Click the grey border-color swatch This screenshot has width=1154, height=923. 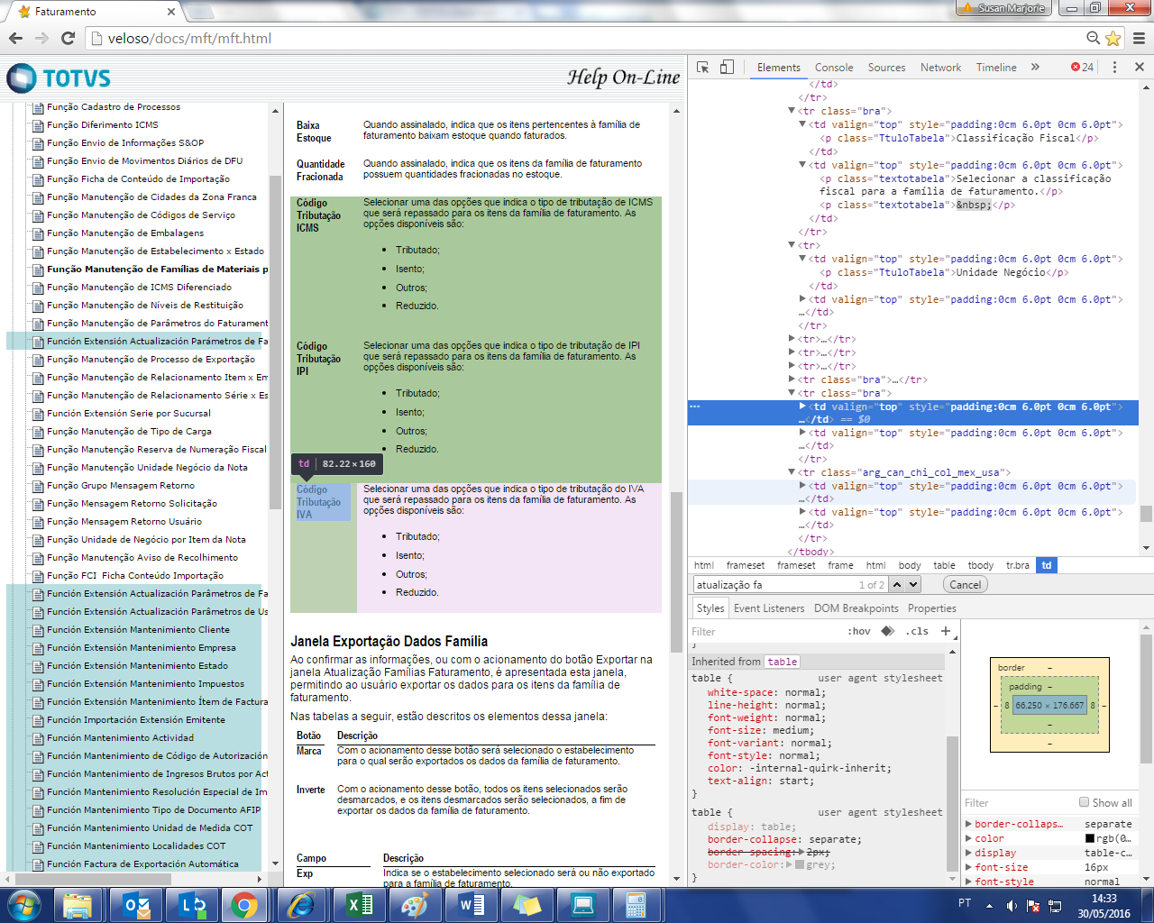(x=799, y=864)
